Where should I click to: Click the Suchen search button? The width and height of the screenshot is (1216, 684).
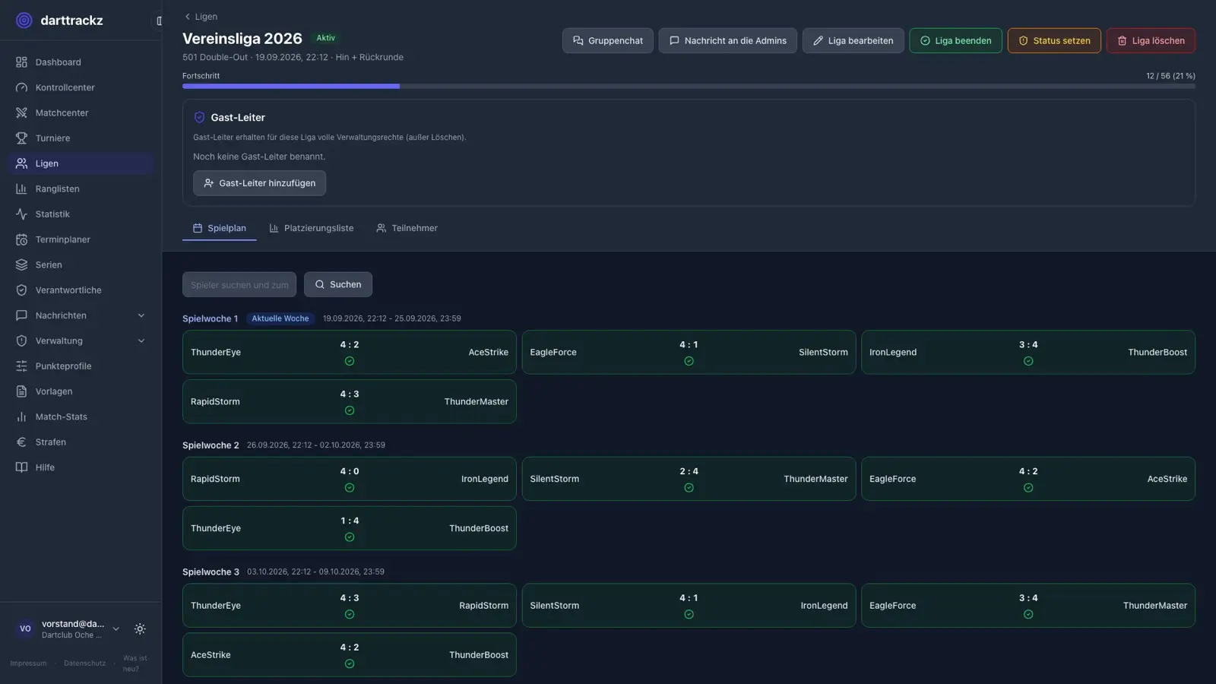[338, 284]
